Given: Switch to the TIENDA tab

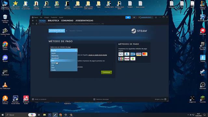Looking at the screenshot, I should [42, 20].
